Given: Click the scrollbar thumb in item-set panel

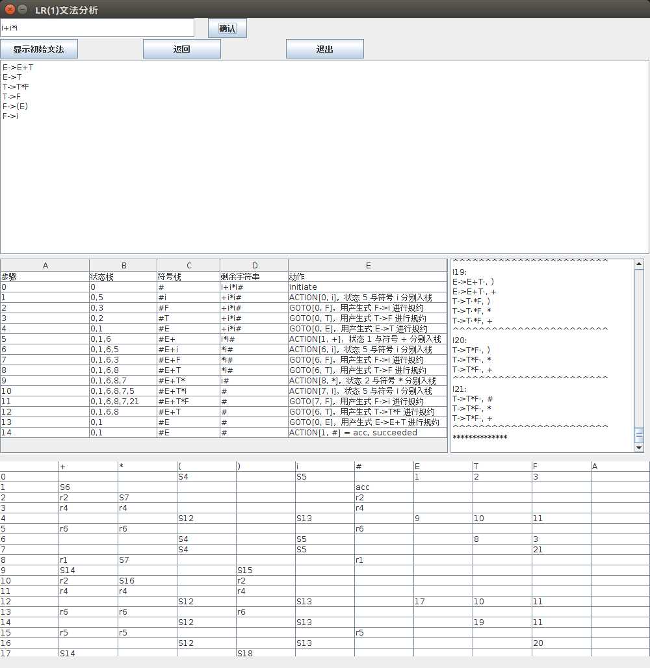Looking at the screenshot, I should pyautogui.click(x=638, y=435).
